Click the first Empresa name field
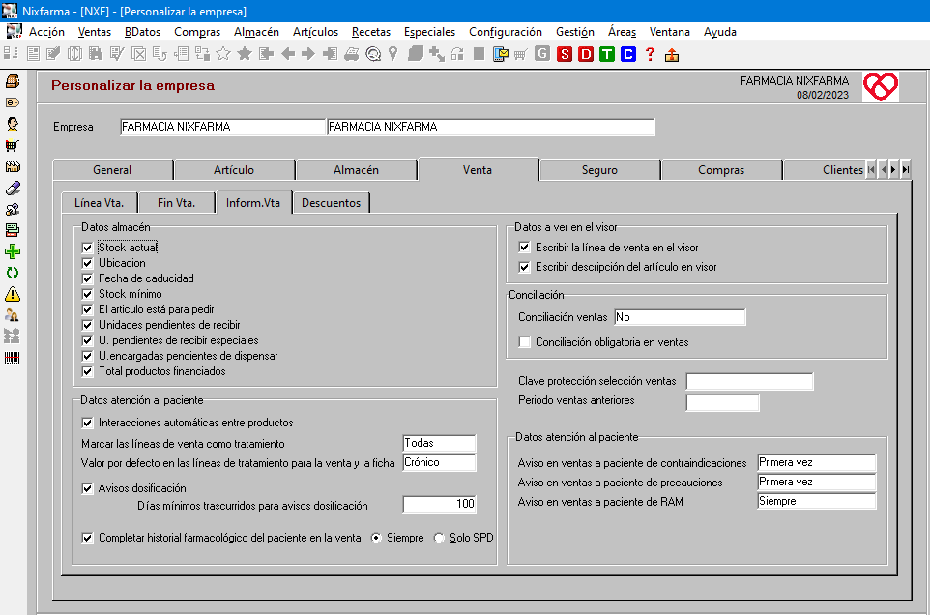Viewport: 930px width, 615px height. (x=222, y=127)
